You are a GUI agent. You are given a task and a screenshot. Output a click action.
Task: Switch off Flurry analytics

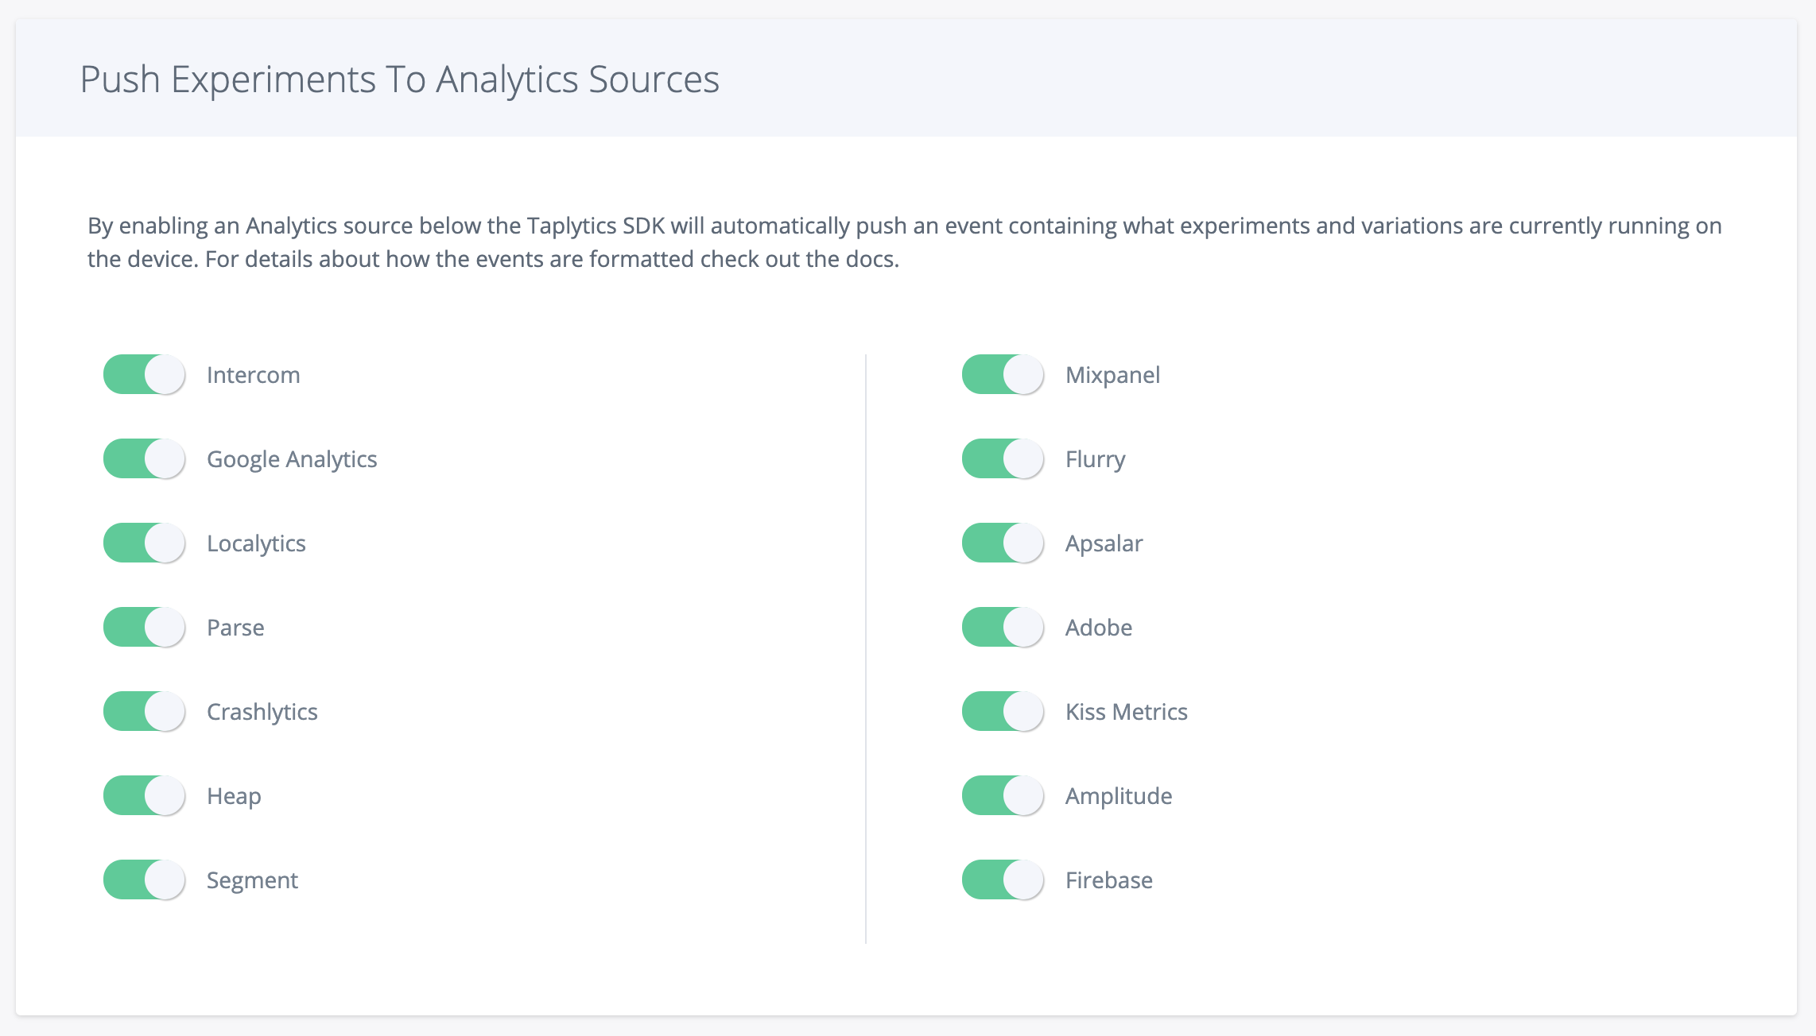(1003, 459)
